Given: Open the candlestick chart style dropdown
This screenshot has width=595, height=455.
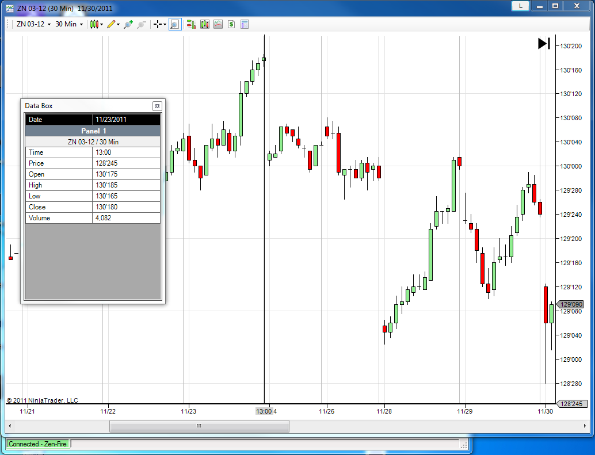Looking at the screenshot, I should click(x=96, y=24).
